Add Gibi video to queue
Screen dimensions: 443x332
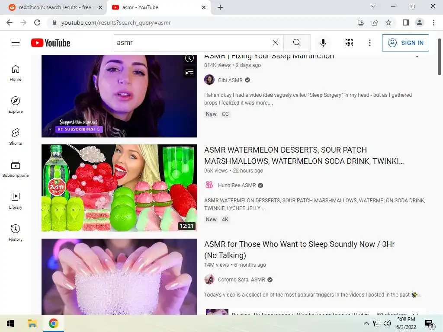coord(189,72)
